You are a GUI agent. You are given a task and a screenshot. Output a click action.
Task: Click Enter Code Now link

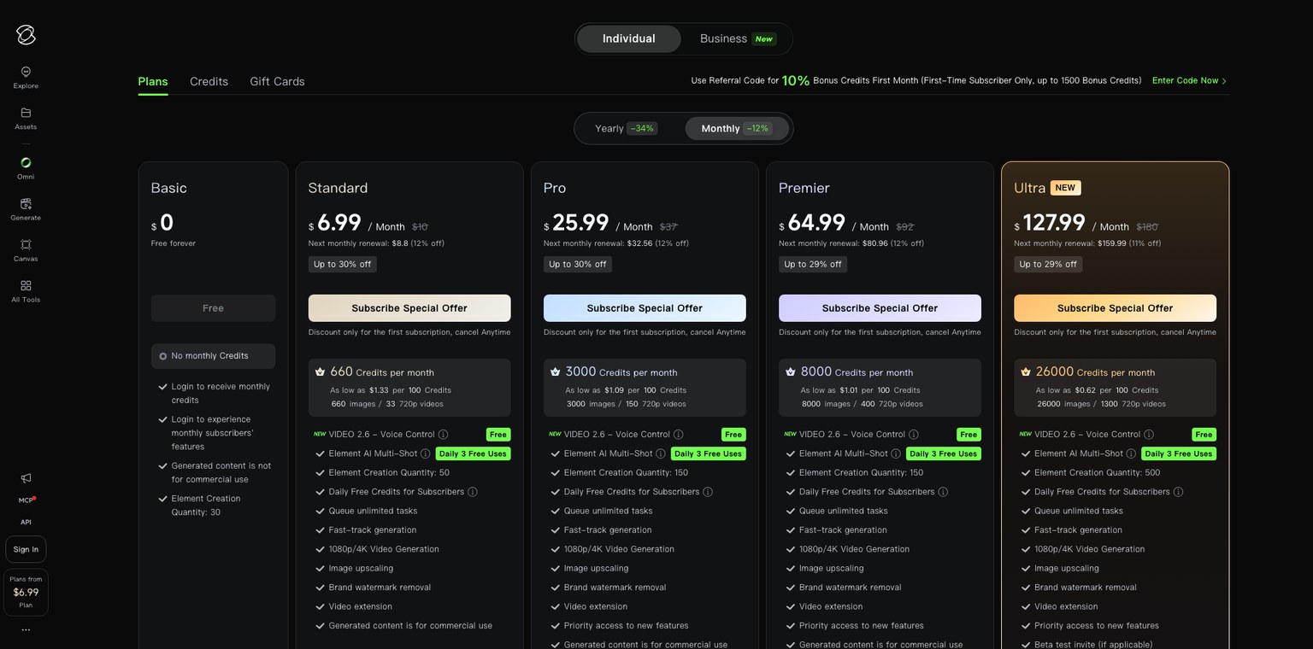tap(1189, 81)
